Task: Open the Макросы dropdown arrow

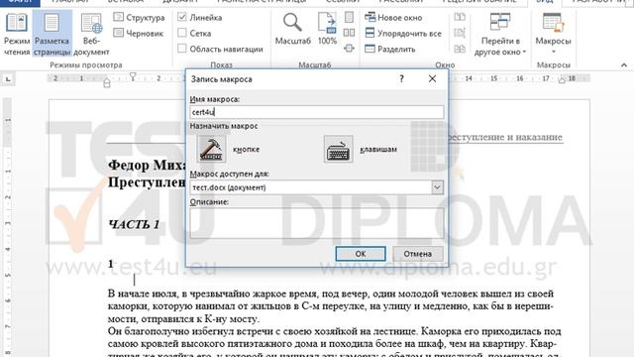Action: (x=553, y=52)
